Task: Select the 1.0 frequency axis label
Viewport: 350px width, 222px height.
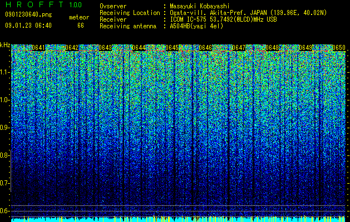Action: 5,100
